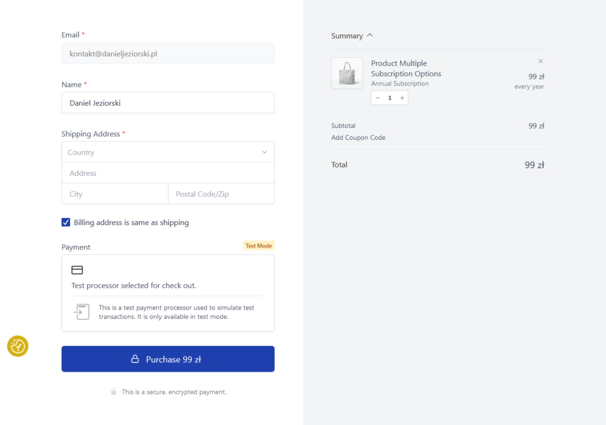This screenshot has height=425, width=606.
Task: Click the Email input field
Action: 168,53
